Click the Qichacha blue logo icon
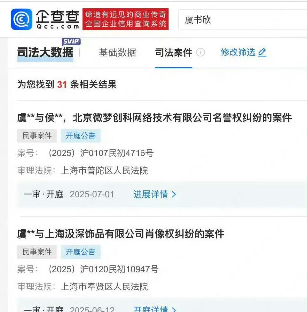The height and width of the screenshot is (312, 307). 21,19
